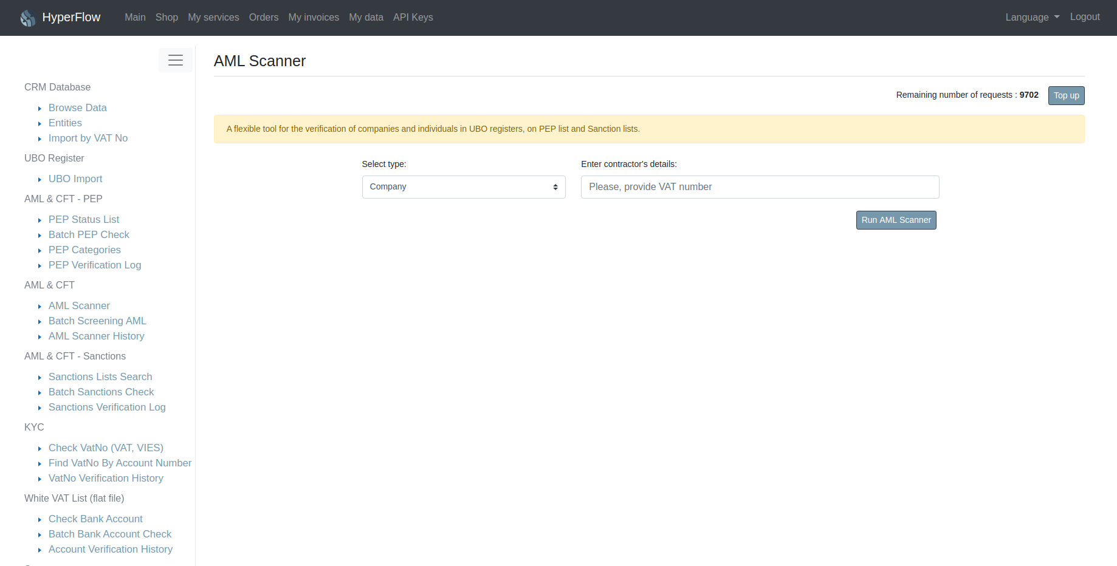
Task: Click the Run AML Scanner button
Action: (x=896, y=220)
